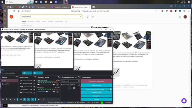Click Микр./доп. volume slider
Screen dimensions: 192x108
pyautogui.click(x=45, y=92)
